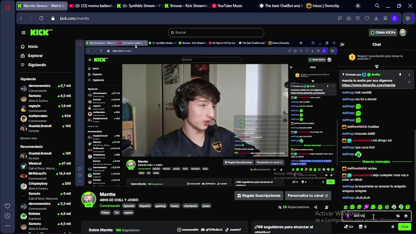Viewport: 416px width, 234px height.
Task: Open davooxeneize channel in Siguiendo list
Action: (x=45, y=88)
